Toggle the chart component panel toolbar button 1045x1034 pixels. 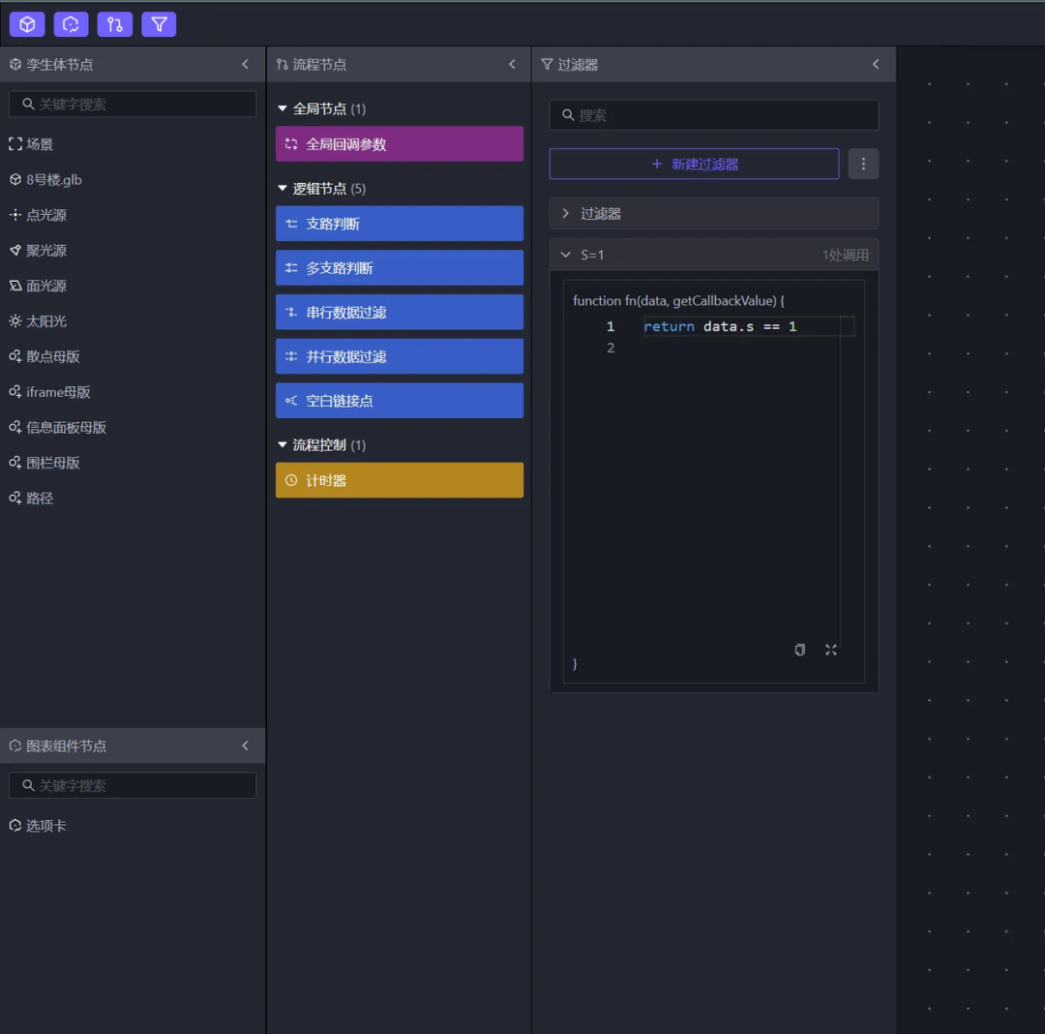(x=71, y=24)
